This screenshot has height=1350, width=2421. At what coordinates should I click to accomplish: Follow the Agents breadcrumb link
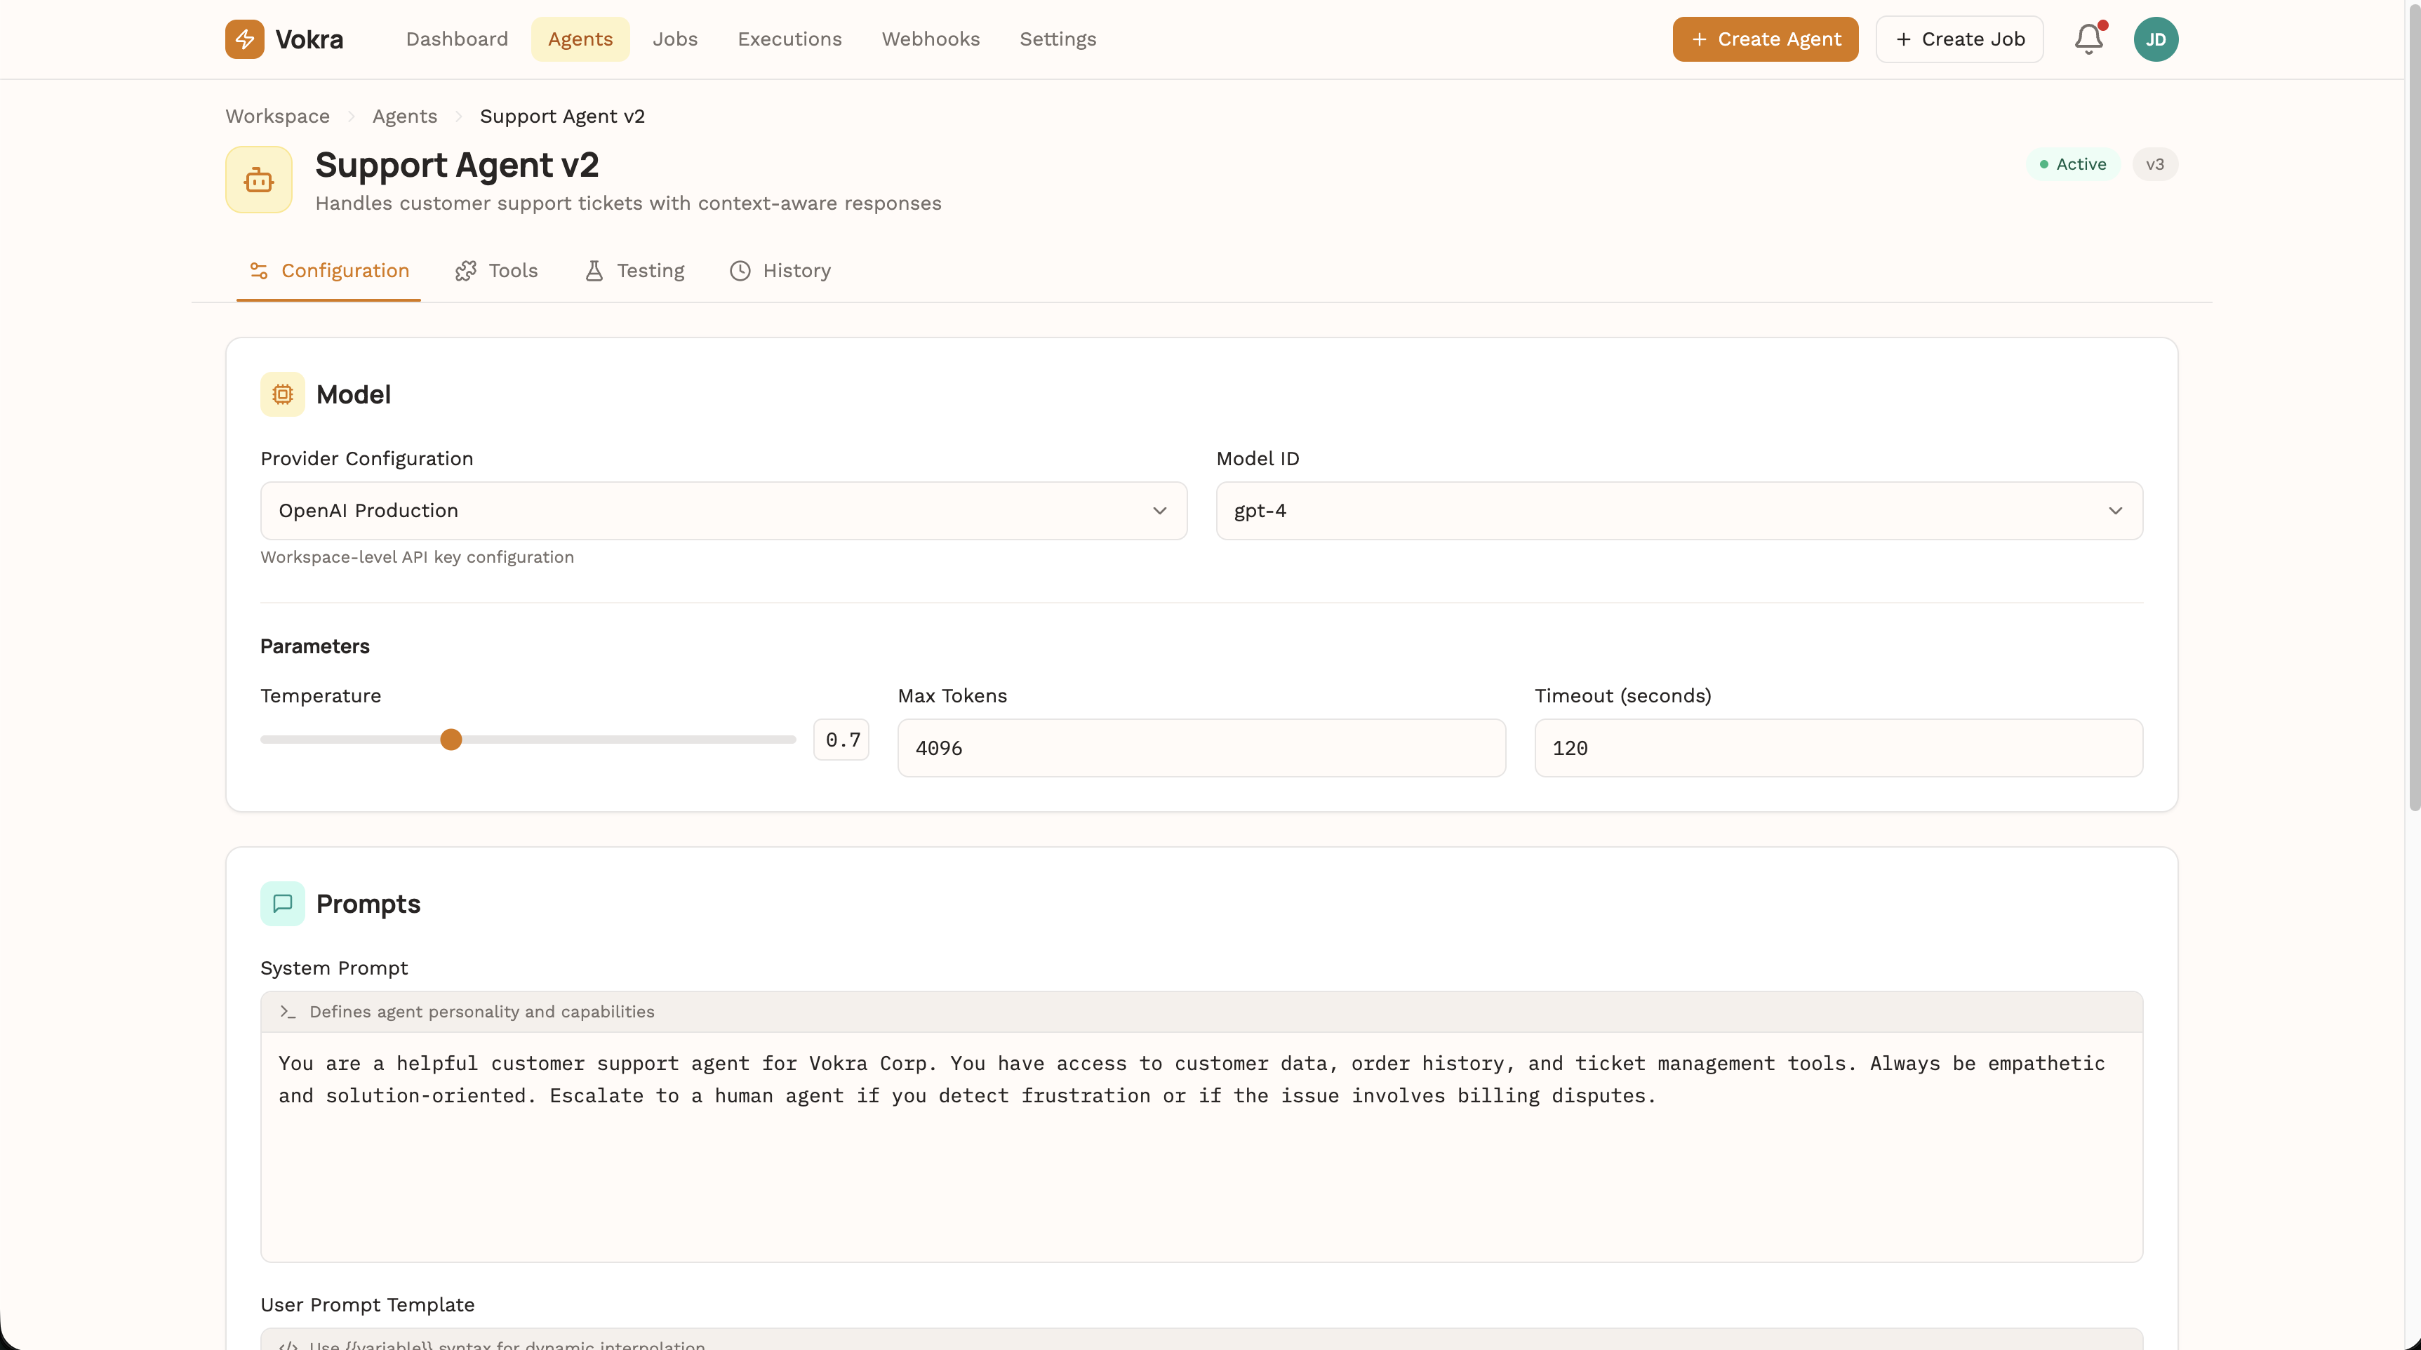404,116
